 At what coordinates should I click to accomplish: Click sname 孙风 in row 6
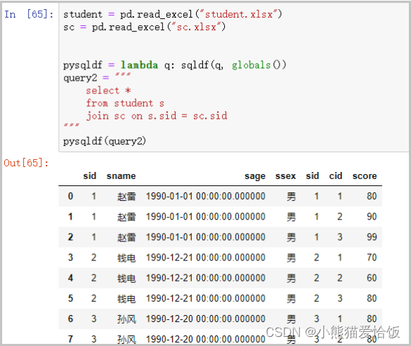[126, 319]
